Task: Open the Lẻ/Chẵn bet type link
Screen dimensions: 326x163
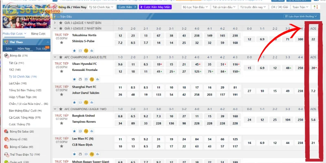Action: point(15,83)
